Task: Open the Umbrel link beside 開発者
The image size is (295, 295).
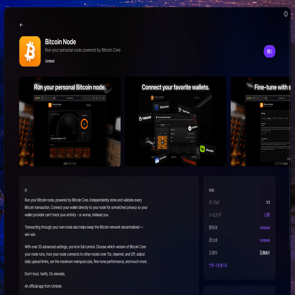Action: pos(265,228)
